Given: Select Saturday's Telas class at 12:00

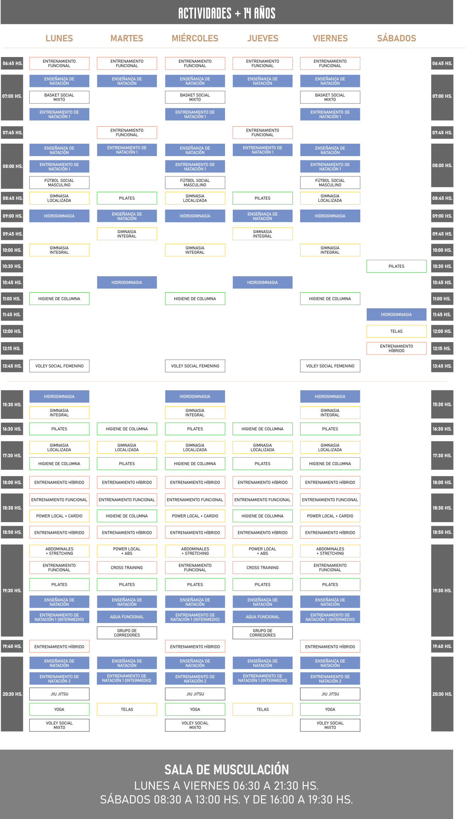Looking at the screenshot, I should pos(396,331).
